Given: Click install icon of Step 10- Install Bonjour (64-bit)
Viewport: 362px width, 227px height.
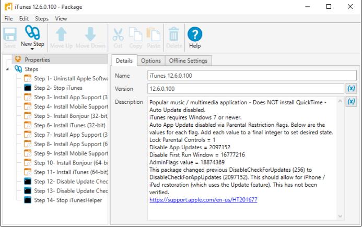Looking at the screenshot, I should tap(28, 162).
